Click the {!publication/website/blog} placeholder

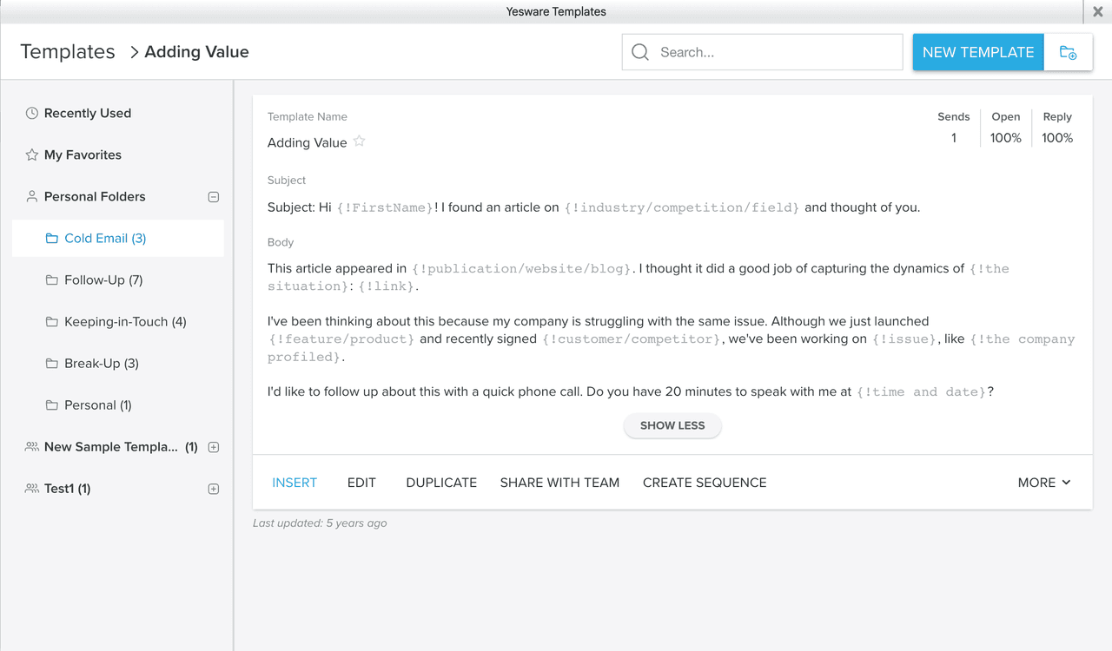click(523, 269)
